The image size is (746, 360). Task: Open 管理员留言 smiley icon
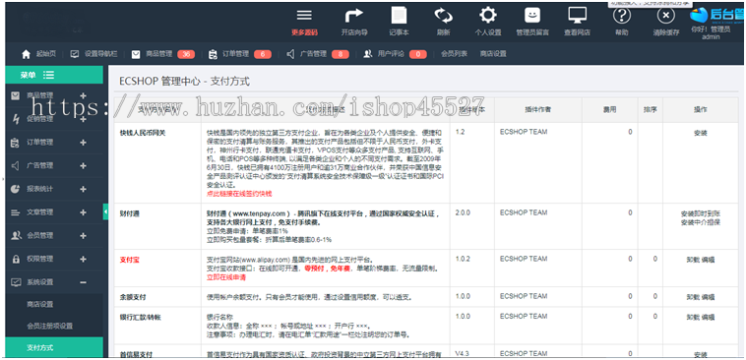[532, 15]
